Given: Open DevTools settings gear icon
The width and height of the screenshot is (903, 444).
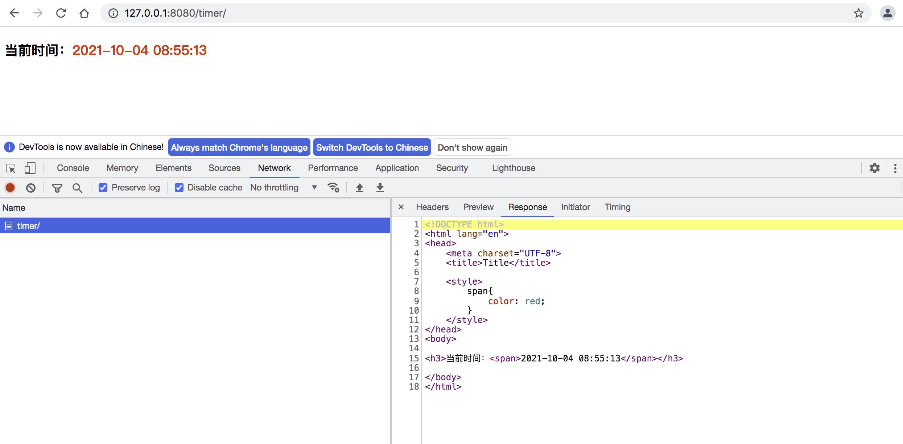Looking at the screenshot, I should point(874,168).
